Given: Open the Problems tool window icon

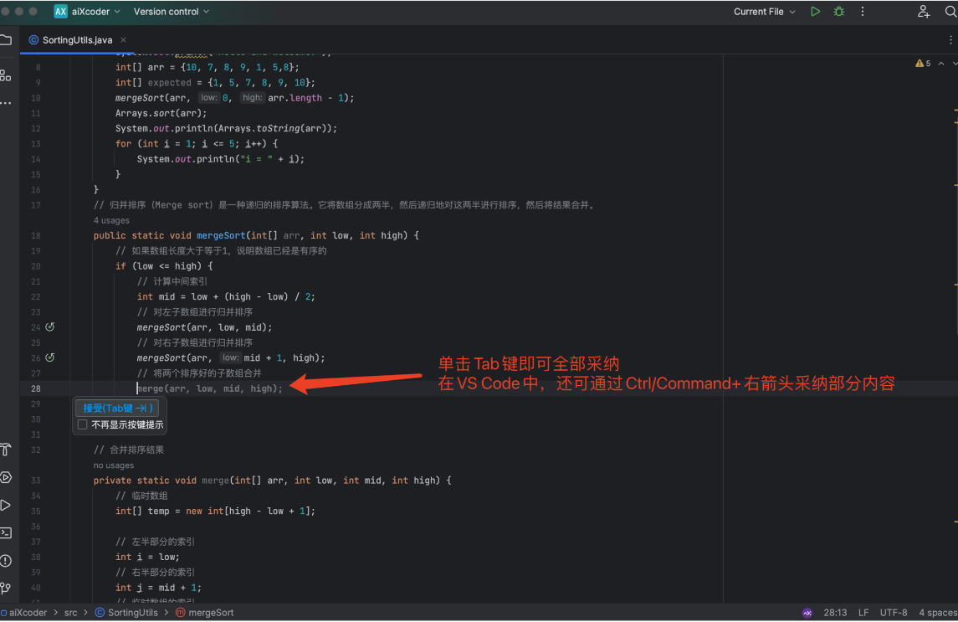Looking at the screenshot, I should click(x=7, y=559).
